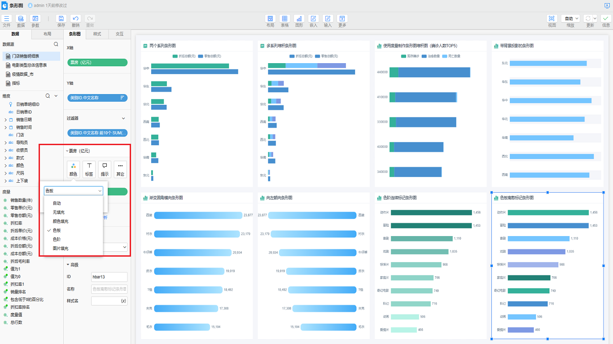Open the 参数 (Parameters) toolbar icon

pyautogui.click(x=35, y=19)
